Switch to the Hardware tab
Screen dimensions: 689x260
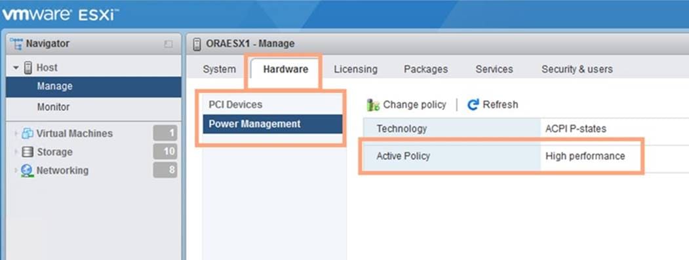point(286,69)
